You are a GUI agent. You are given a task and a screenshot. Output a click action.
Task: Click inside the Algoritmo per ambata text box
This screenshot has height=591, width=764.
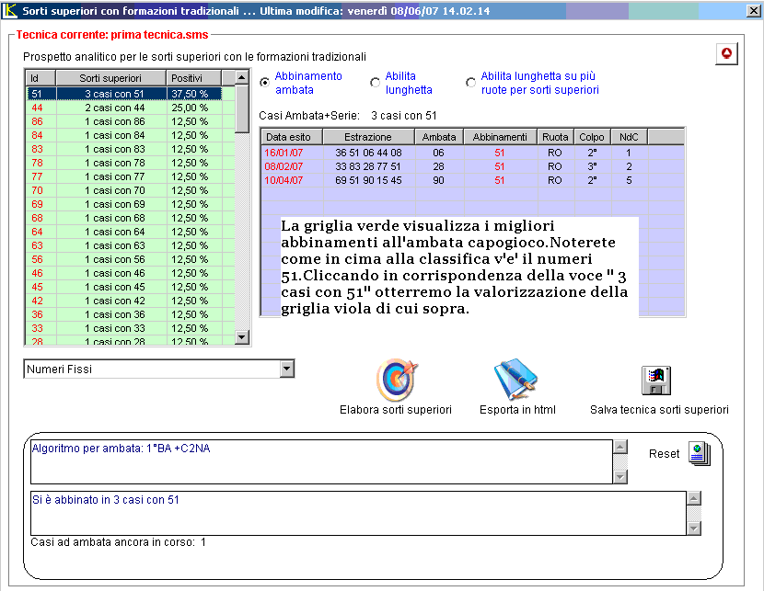coord(321,462)
